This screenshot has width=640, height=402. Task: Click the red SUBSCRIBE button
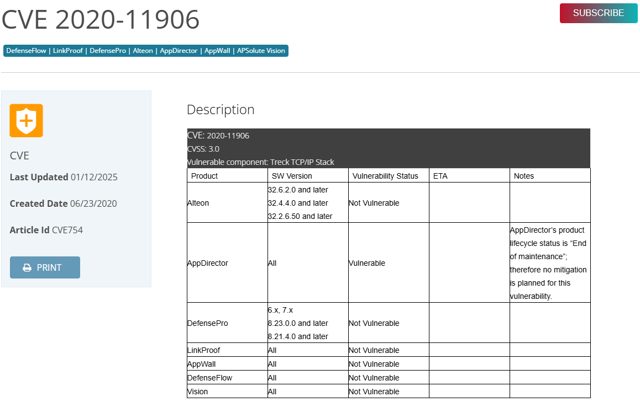599,13
